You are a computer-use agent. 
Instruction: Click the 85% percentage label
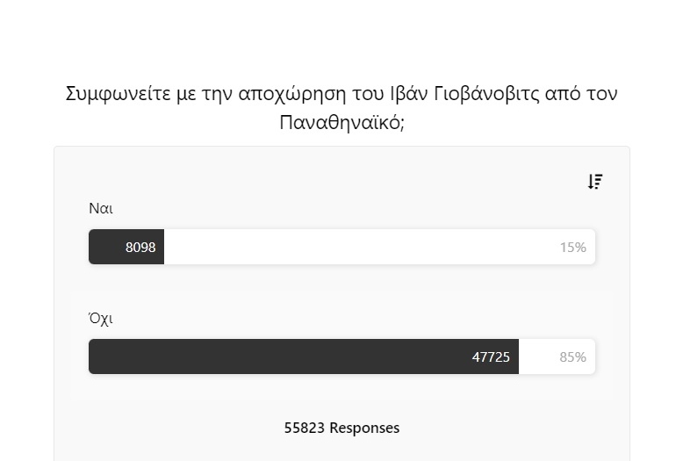[x=572, y=357]
